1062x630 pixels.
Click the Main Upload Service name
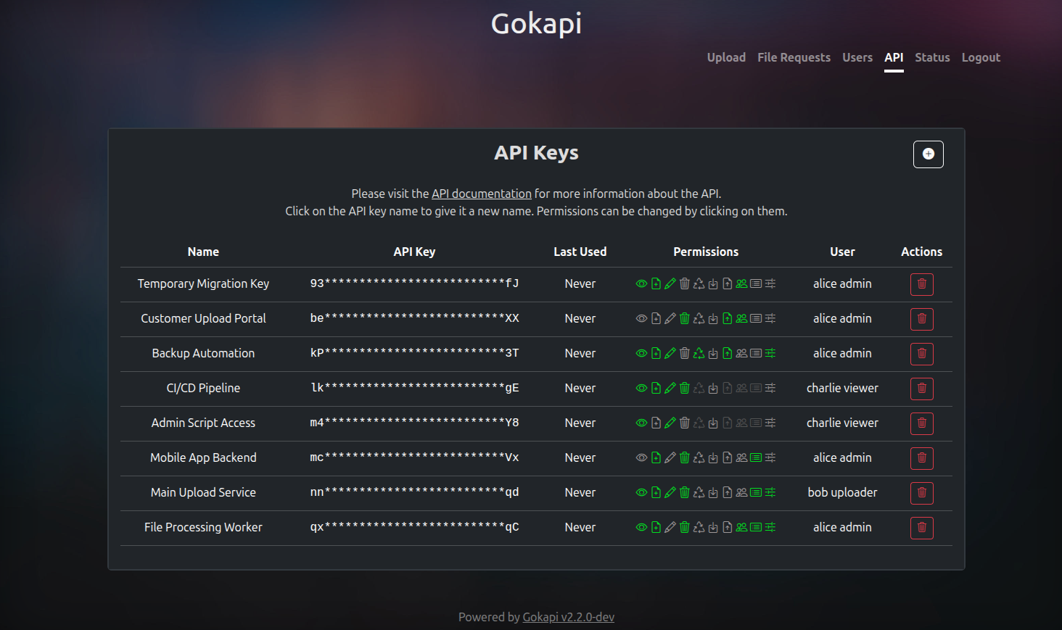pyautogui.click(x=203, y=492)
